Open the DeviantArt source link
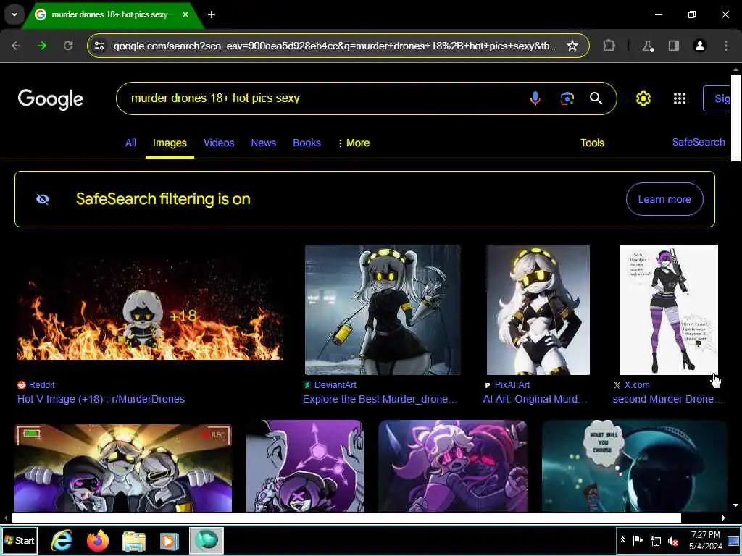The image size is (742, 556). click(330, 385)
